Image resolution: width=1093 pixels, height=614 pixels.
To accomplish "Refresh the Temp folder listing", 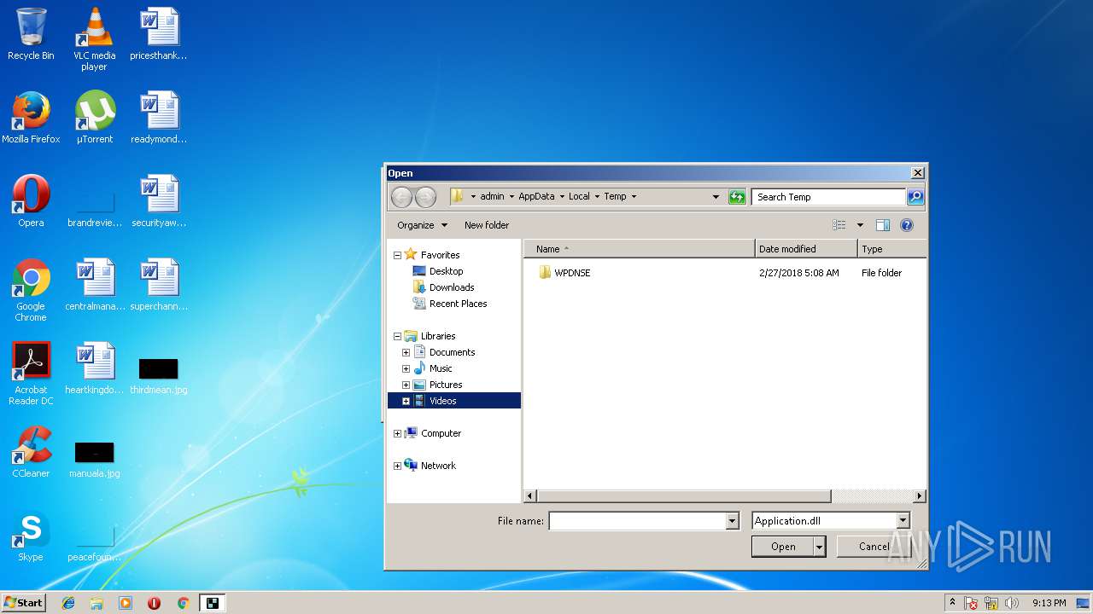I will [x=737, y=197].
